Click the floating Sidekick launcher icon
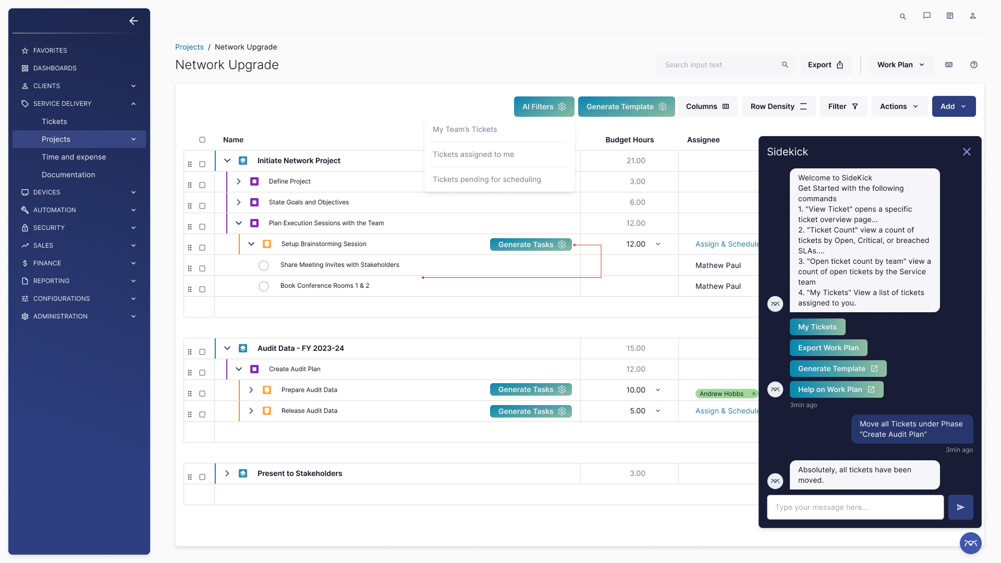This screenshot has height=563, width=1001. coord(970,543)
